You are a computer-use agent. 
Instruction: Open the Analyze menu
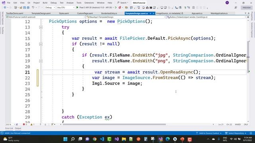(x=70, y=3)
